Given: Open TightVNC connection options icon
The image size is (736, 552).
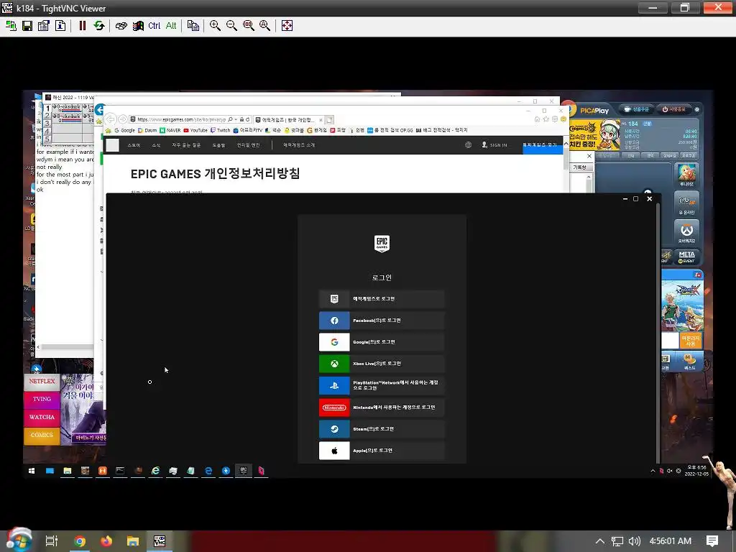Looking at the screenshot, I should [x=44, y=26].
